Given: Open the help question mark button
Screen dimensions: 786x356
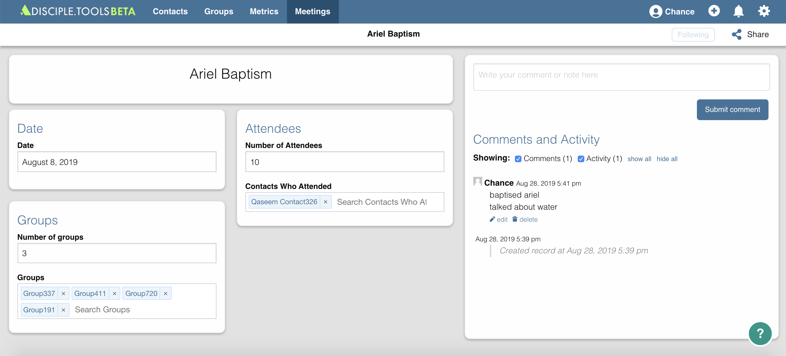Looking at the screenshot, I should tap(760, 333).
